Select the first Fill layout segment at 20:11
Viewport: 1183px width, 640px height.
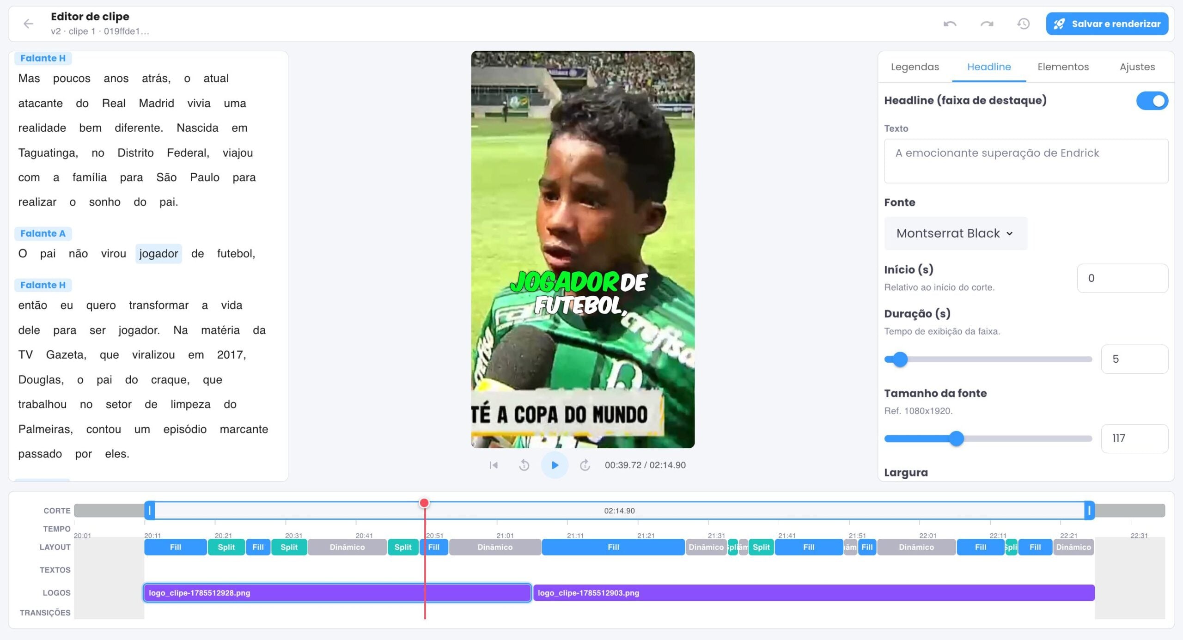(176, 547)
